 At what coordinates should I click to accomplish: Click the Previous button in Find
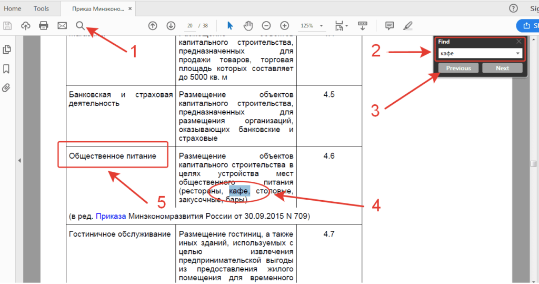tap(458, 68)
